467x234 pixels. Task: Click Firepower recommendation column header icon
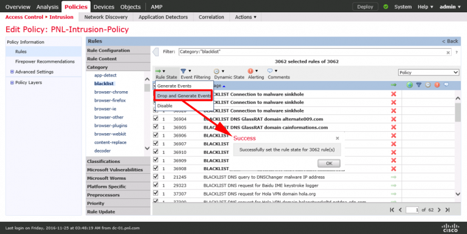[x=409, y=85]
